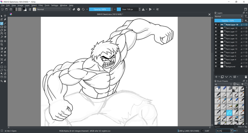The image size is (248, 133).
Task: Select the Measure tool
Action: 5,59
